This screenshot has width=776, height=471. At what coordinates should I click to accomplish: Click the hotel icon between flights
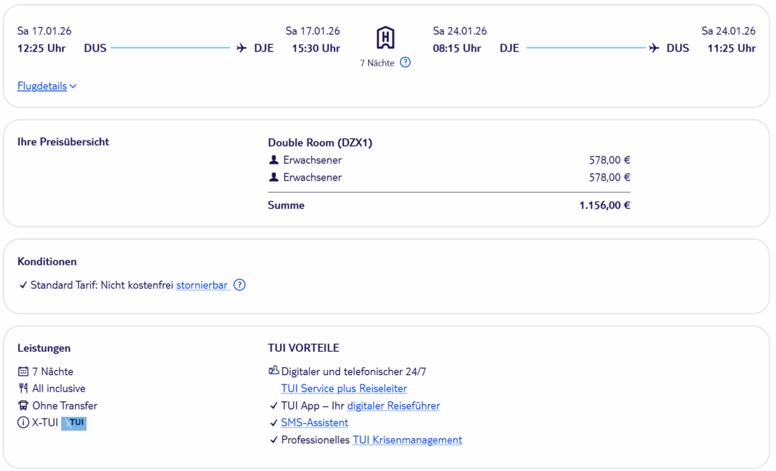tap(385, 37)
